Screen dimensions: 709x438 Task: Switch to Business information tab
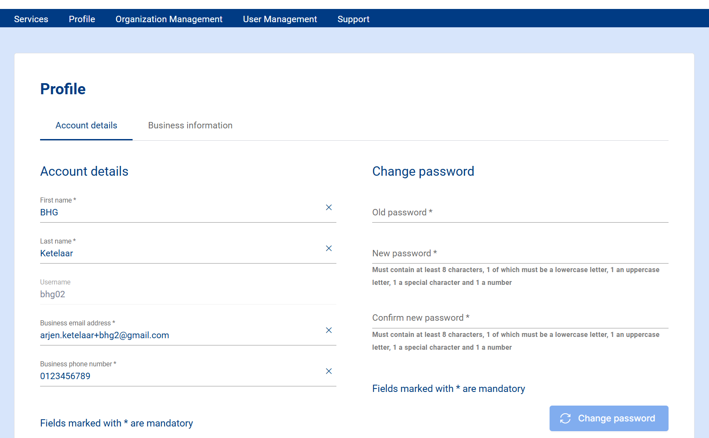pos(190,125)
